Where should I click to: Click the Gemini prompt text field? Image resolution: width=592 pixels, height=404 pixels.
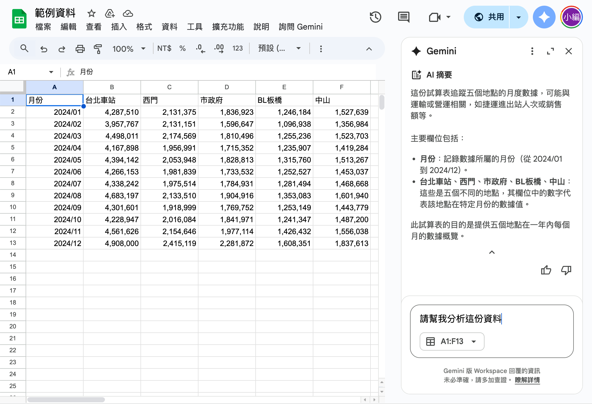(491, 319)
